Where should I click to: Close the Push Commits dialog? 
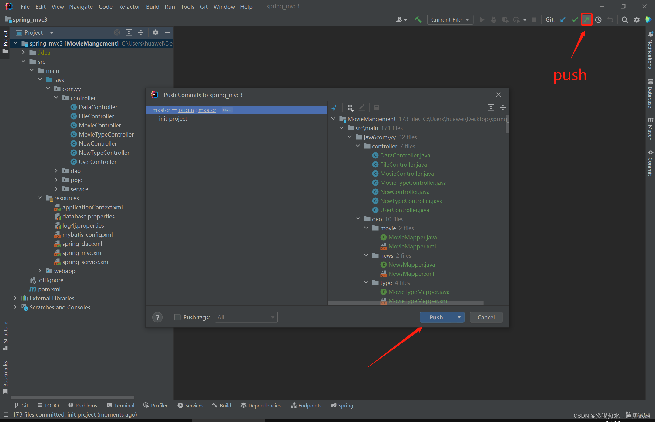pos(499,95)
